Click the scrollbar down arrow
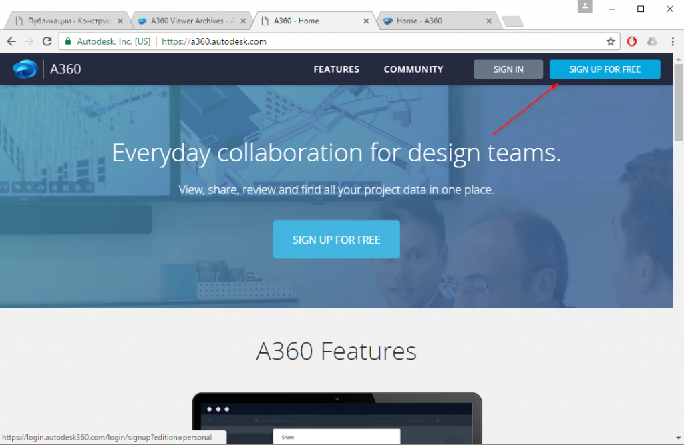This screenshot has height=445, width=684. click(x=679, y=438)
